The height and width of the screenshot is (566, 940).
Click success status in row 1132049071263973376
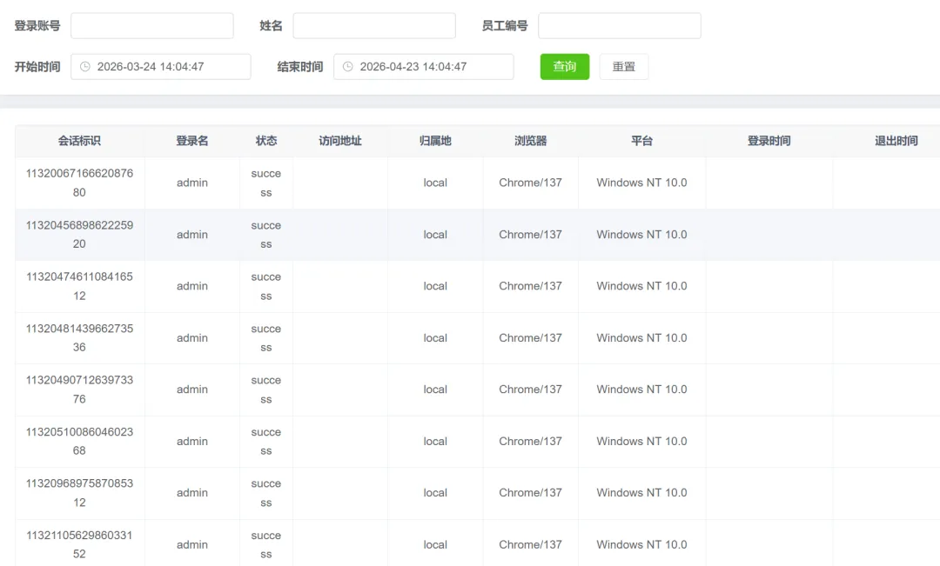tap(266, 390)
